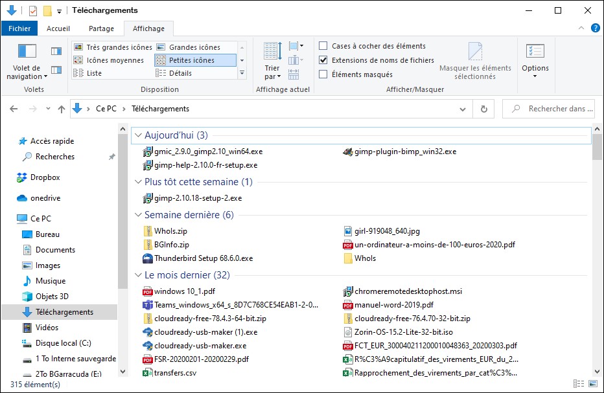604x393 pixels.
Task: Open the Accueil ribbon tab
Action: click(x=58, y=28)
